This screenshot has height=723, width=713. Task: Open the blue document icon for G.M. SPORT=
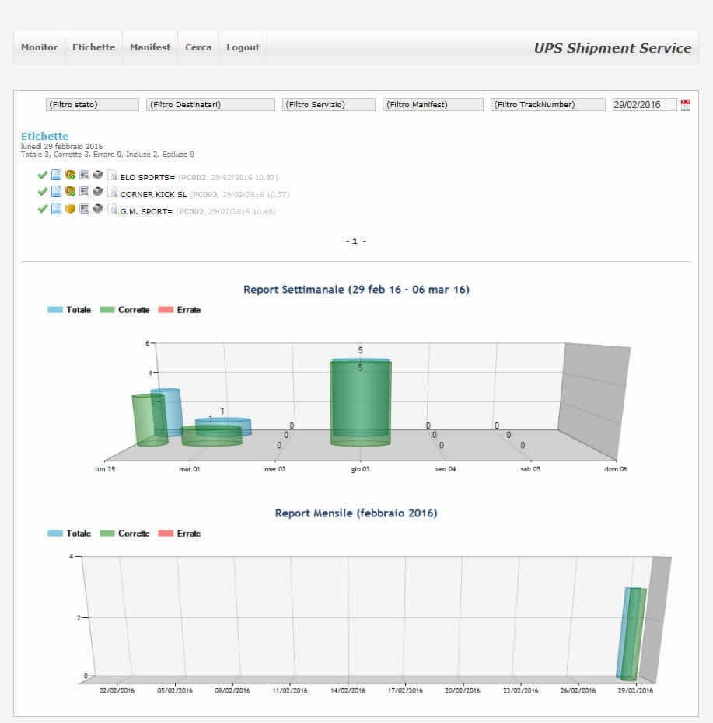(x=56, y=209)
